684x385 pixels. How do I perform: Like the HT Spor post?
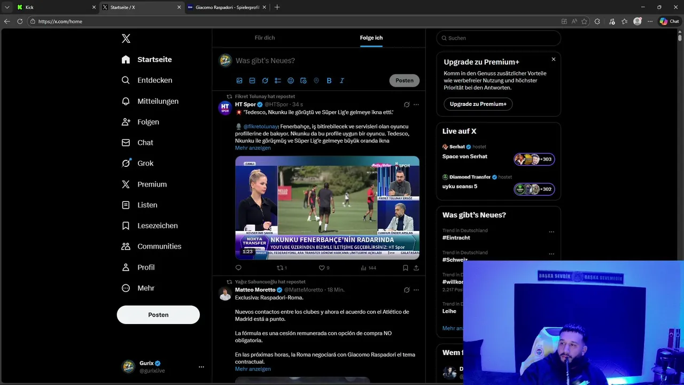tap(324, 268)
